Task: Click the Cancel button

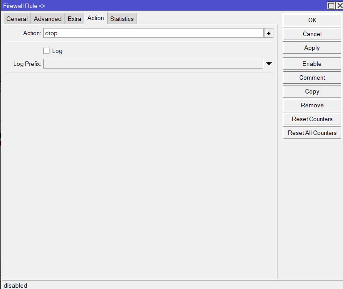Action: click(312, 34)
